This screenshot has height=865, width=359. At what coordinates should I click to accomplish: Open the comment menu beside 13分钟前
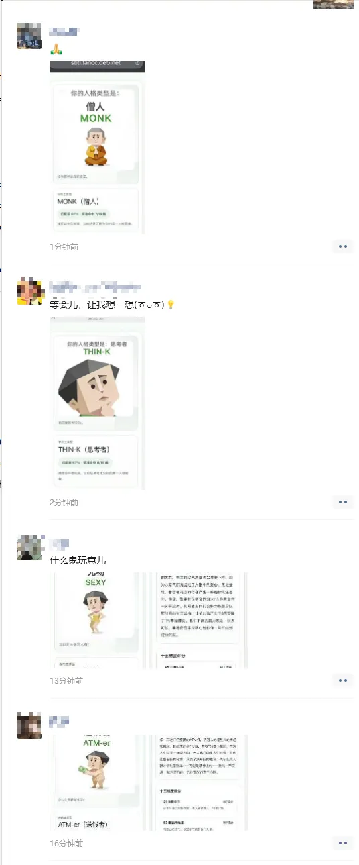click(x=343, y=680)
